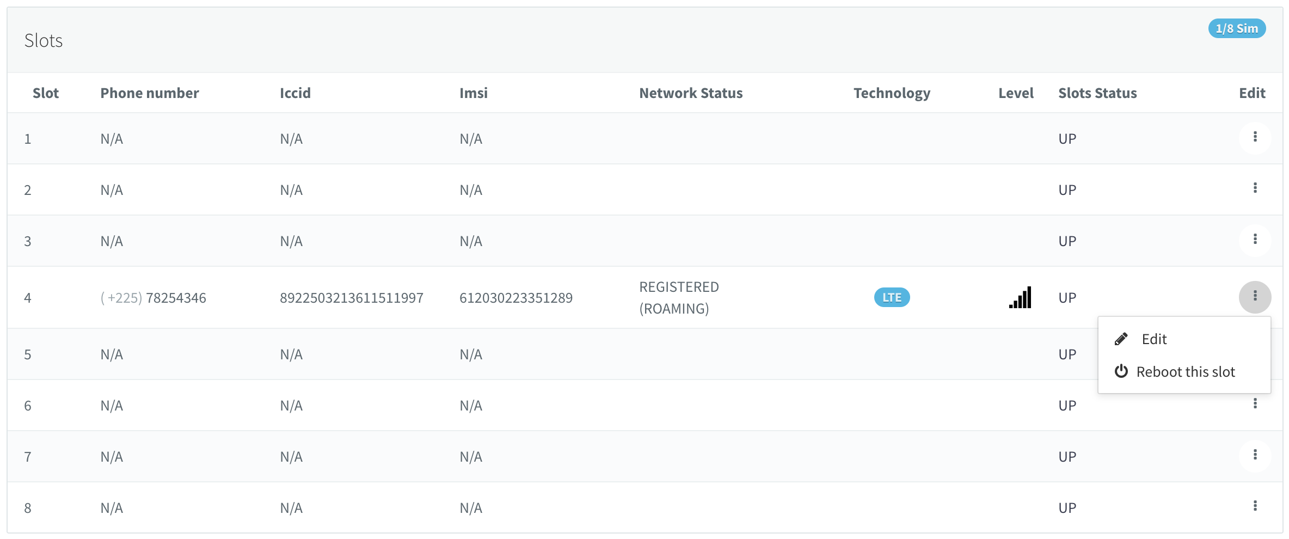
Task: Click the pencil icon in the popup menu
Action: (1121, 339)
